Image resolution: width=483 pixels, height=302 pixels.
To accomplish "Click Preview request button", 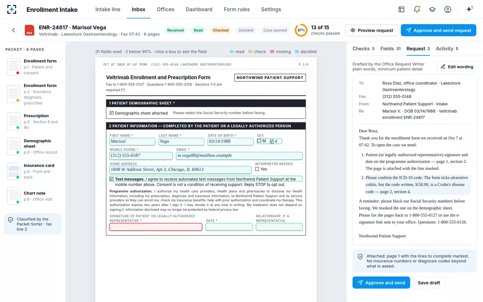I will [371, 30].
